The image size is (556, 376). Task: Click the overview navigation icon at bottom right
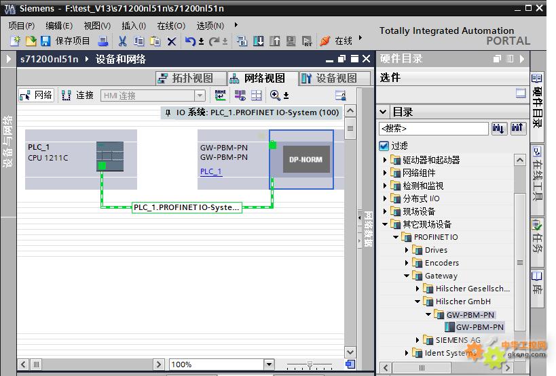[350, 364]
